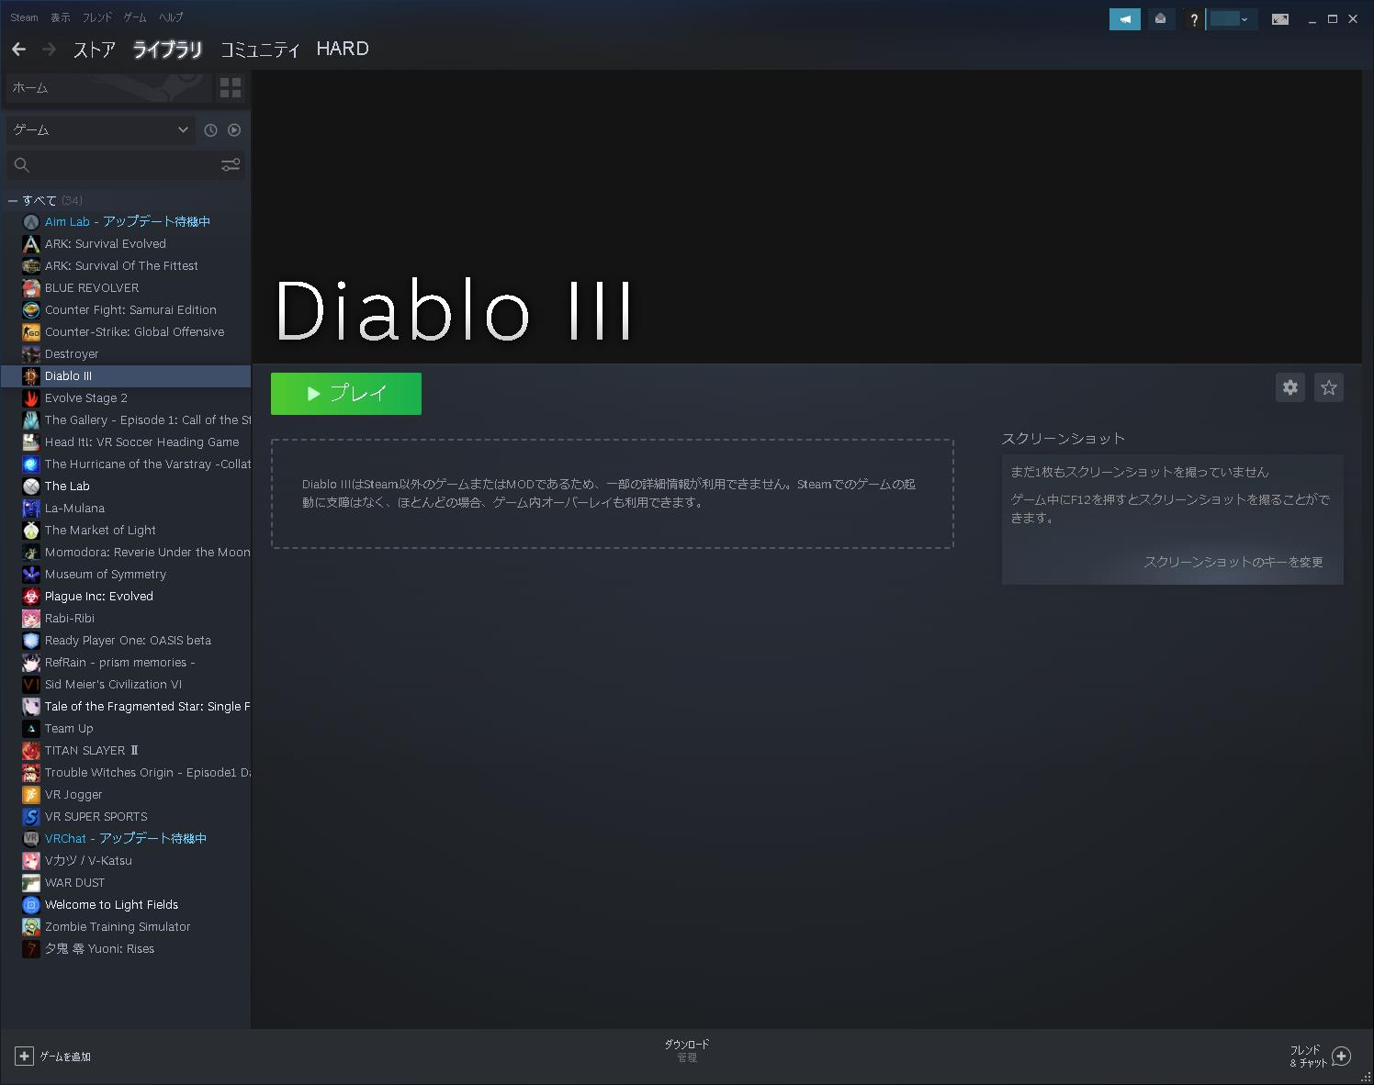Click the Plague Inc: Evolved icon
Screen dimensions: 1374x1085
pos(31,597)
